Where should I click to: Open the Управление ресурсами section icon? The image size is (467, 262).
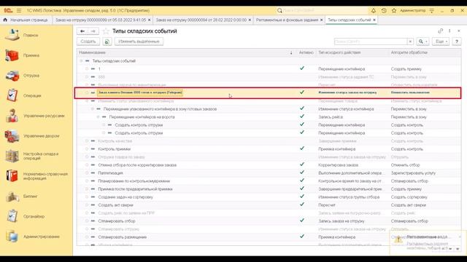click(12, 116)
